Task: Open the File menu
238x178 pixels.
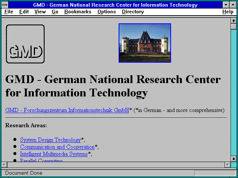Action: tap(9, 12)
